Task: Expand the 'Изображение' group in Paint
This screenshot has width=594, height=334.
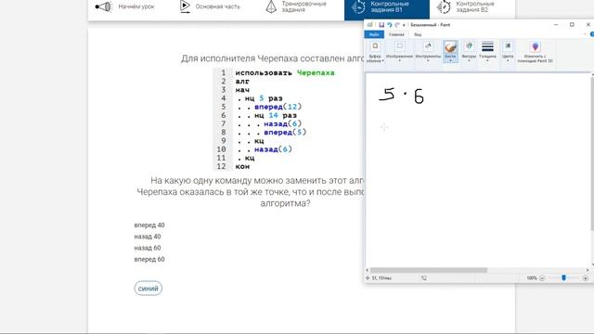Action: pyautogui.click(x=399, y=52)
